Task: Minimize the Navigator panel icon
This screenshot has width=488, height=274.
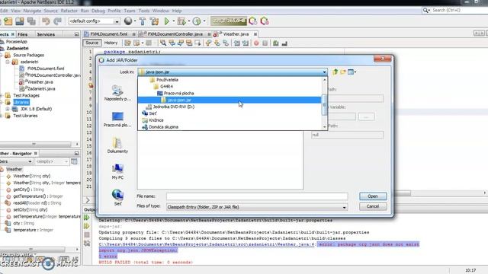Action: (76, 154)
